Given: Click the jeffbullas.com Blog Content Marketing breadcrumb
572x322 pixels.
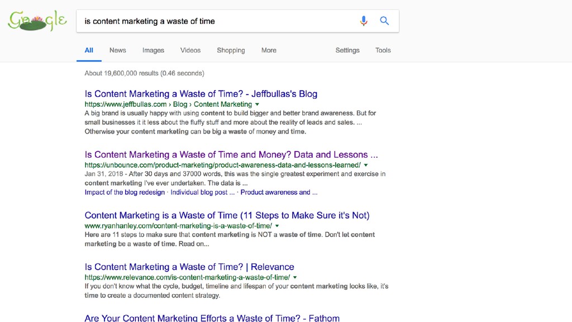Looking at the screenshot, I should [x=168, y=105].
